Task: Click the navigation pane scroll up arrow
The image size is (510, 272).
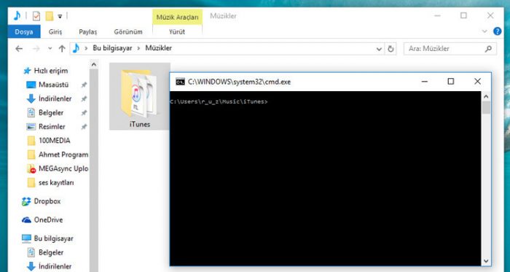Action: tap(94, 65)
